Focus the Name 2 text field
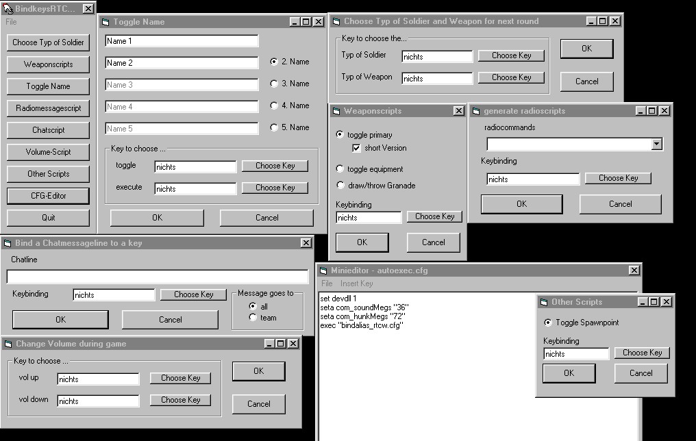 click(x=182, y=63)
